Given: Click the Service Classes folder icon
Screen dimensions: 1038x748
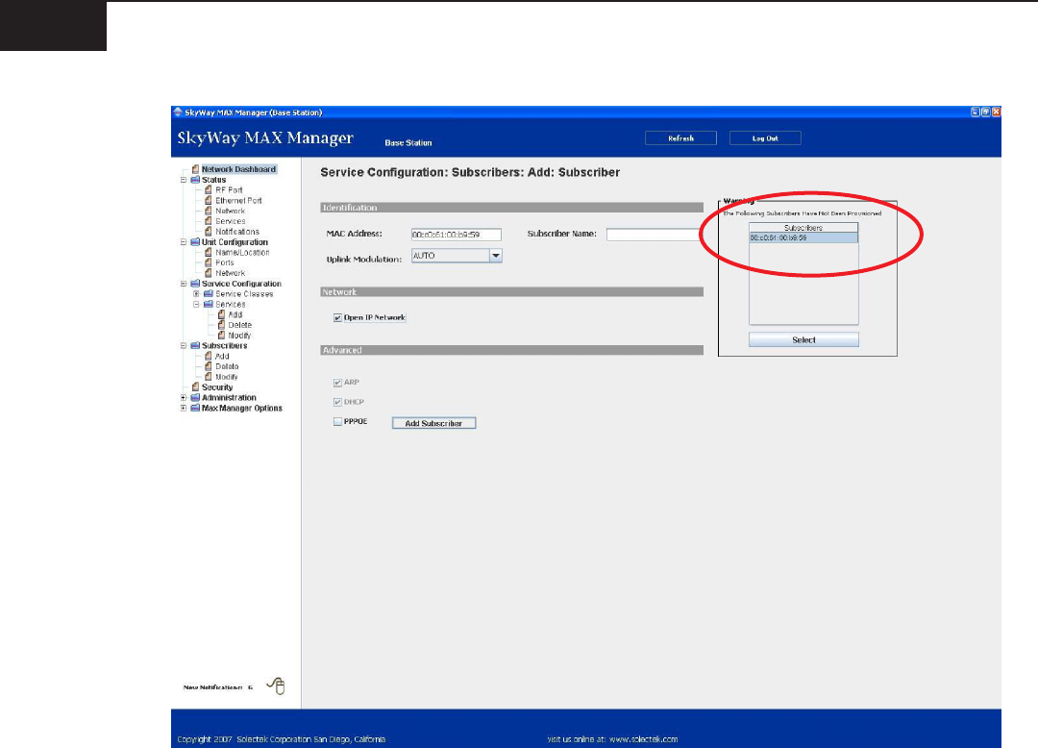Looking at the screenshot, I should point(209,294).
